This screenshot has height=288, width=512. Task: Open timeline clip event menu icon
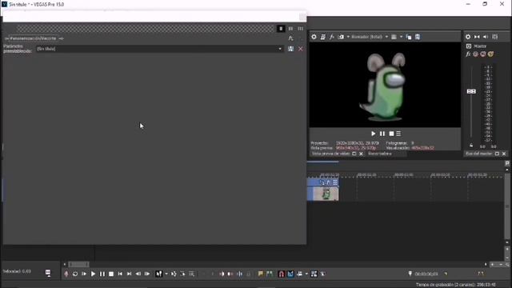click(335, 182)
